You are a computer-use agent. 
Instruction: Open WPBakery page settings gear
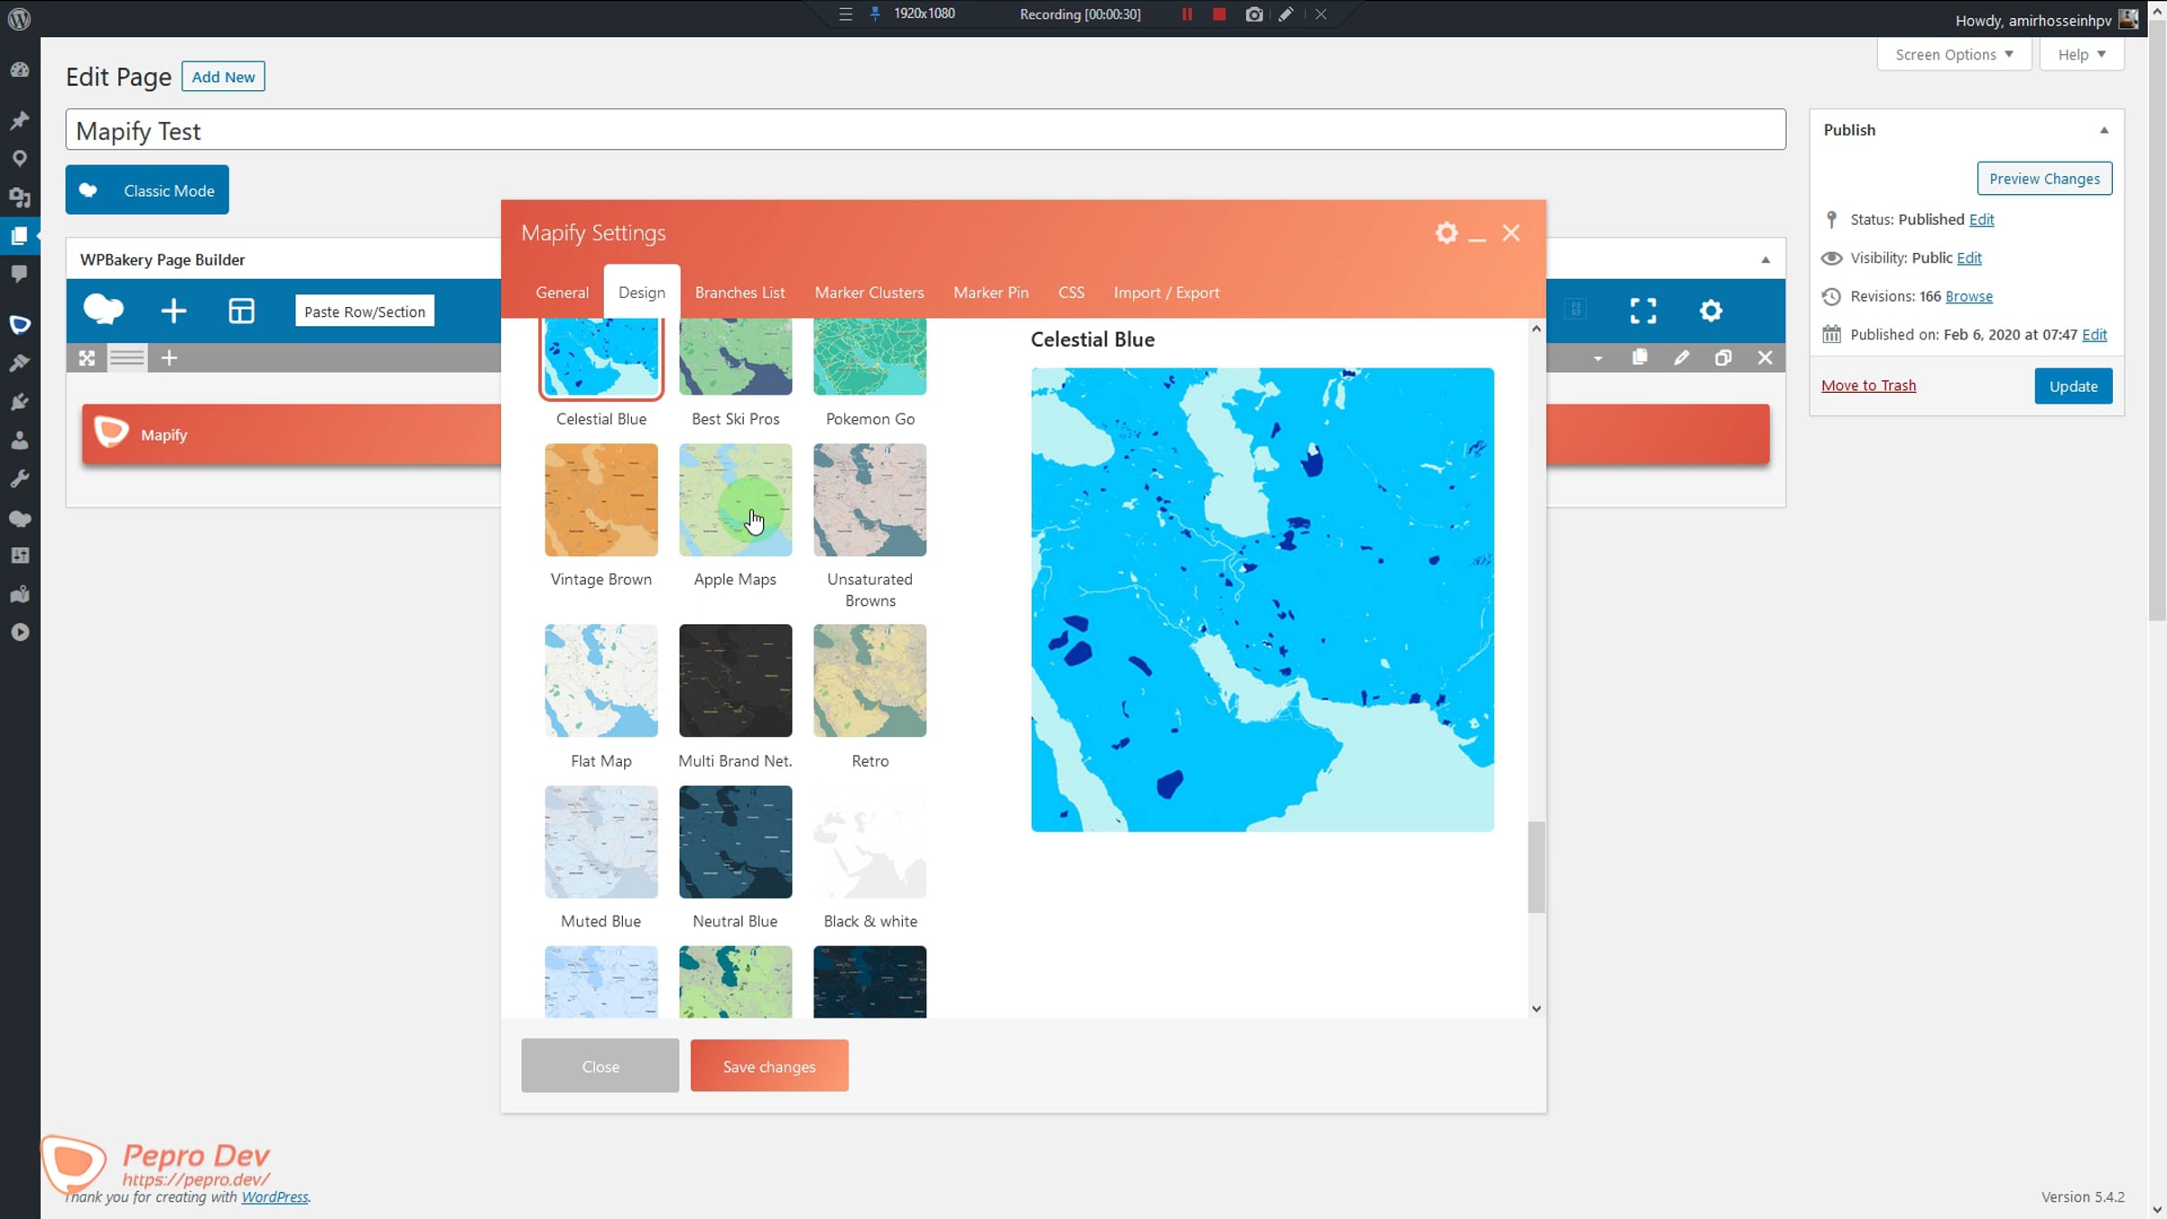click(x=1711, y=311)
